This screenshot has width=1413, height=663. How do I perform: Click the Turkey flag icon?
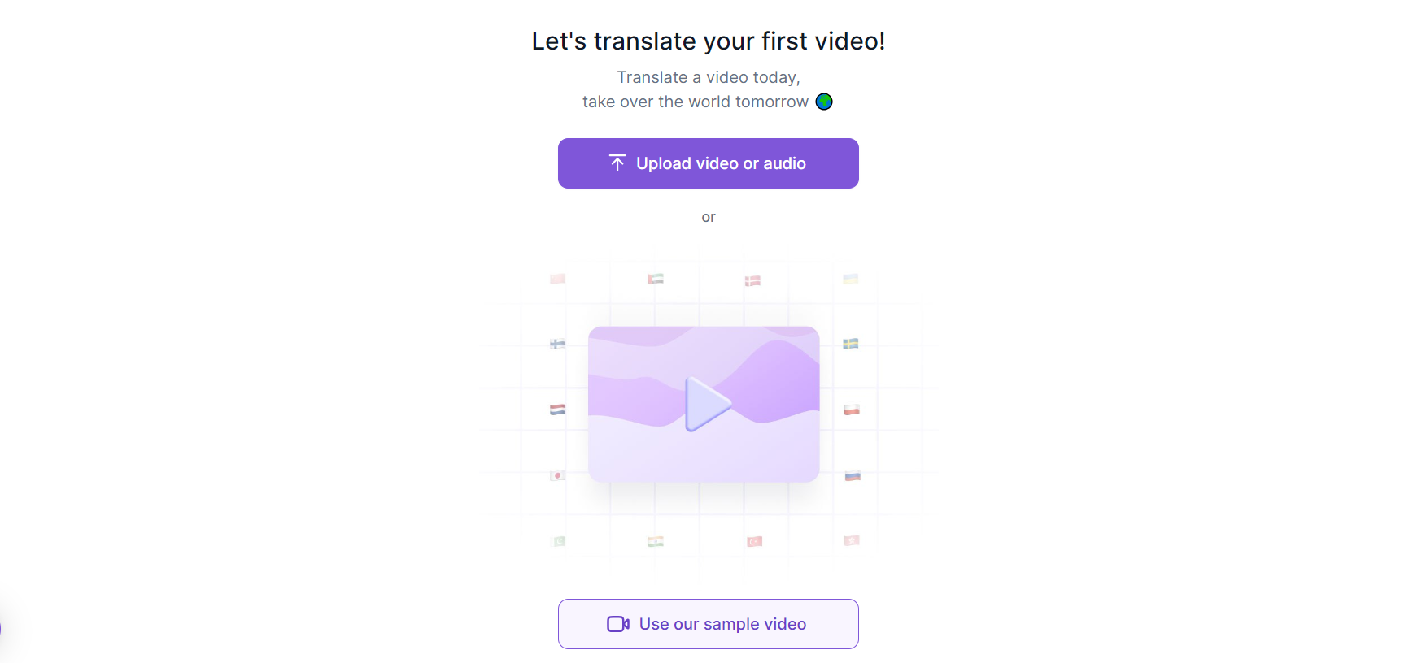[754, 541]
